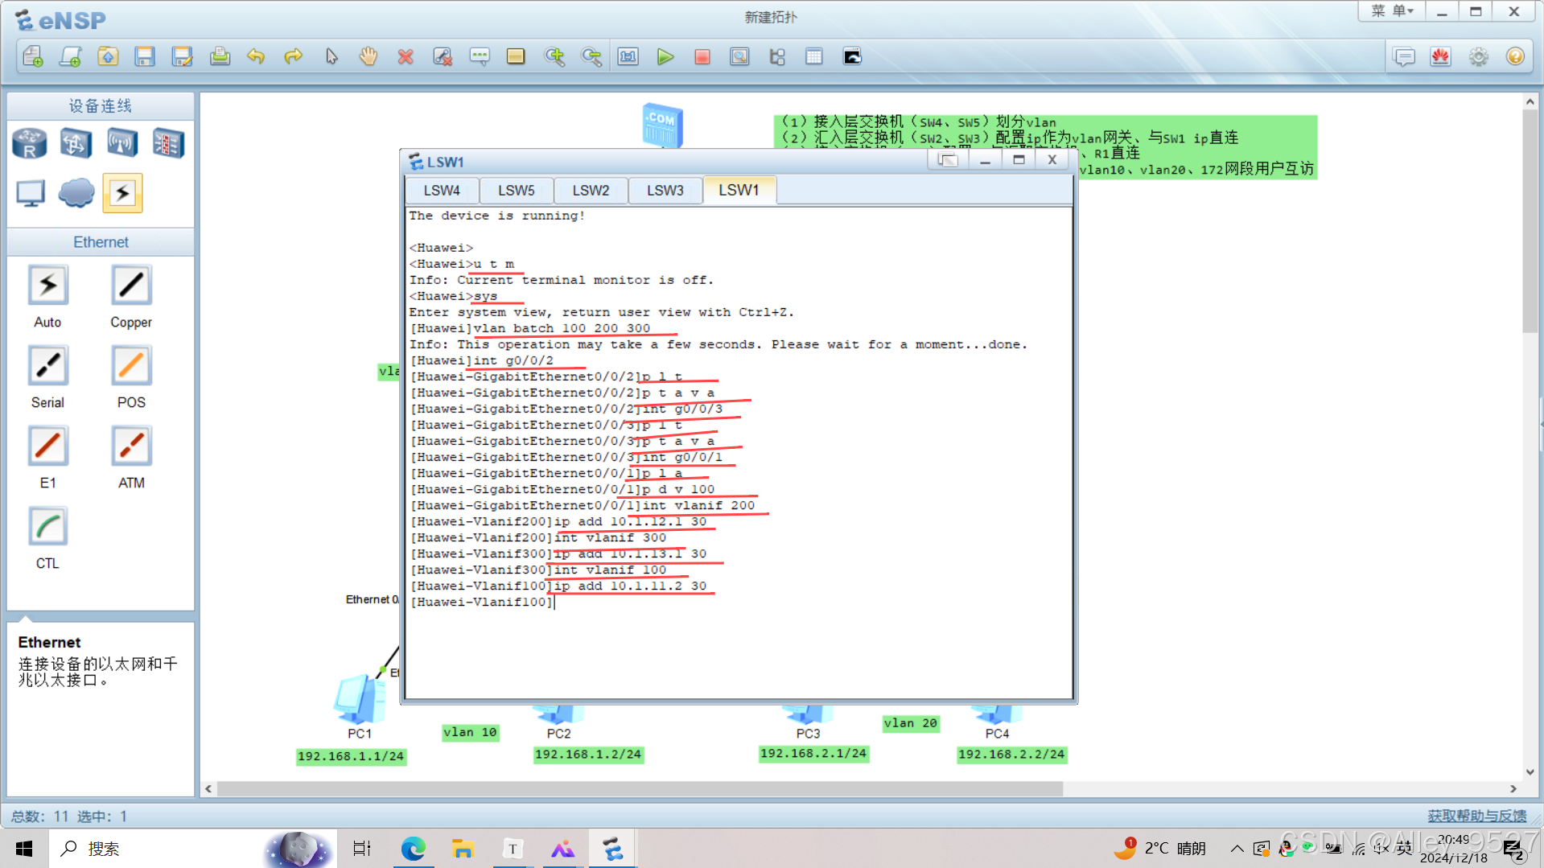
Task: Click the PC1 device on the canvas
Action: pos(360,700)
